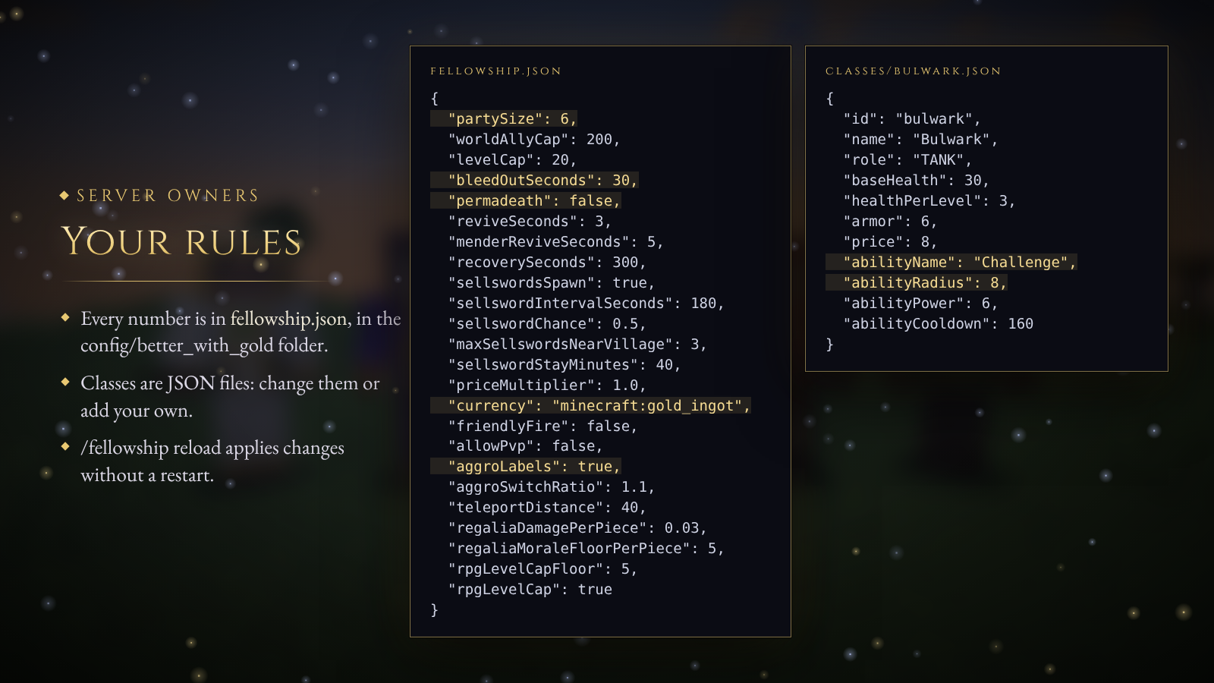1214x683 pixels.
Task: Select the highlighted "permadeath": false line
Action: 527,201
